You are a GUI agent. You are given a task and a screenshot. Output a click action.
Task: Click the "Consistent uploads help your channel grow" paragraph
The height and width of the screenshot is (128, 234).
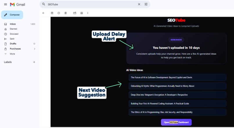[176, 56]
